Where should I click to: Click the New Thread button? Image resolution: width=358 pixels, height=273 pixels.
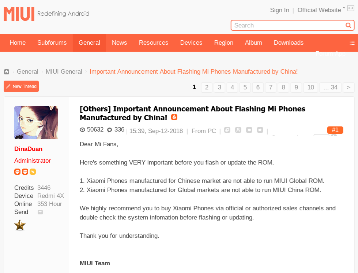click(21, 86)
